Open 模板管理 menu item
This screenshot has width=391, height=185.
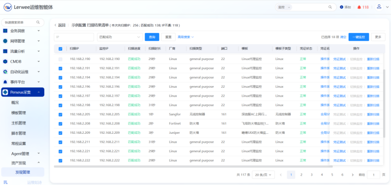[x=18, y=113]
